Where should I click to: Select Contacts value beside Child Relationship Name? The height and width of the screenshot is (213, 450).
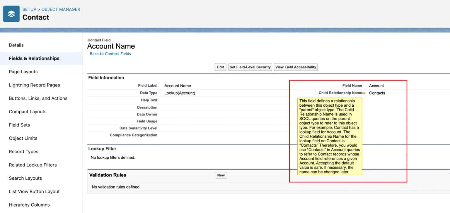[377, 93]
